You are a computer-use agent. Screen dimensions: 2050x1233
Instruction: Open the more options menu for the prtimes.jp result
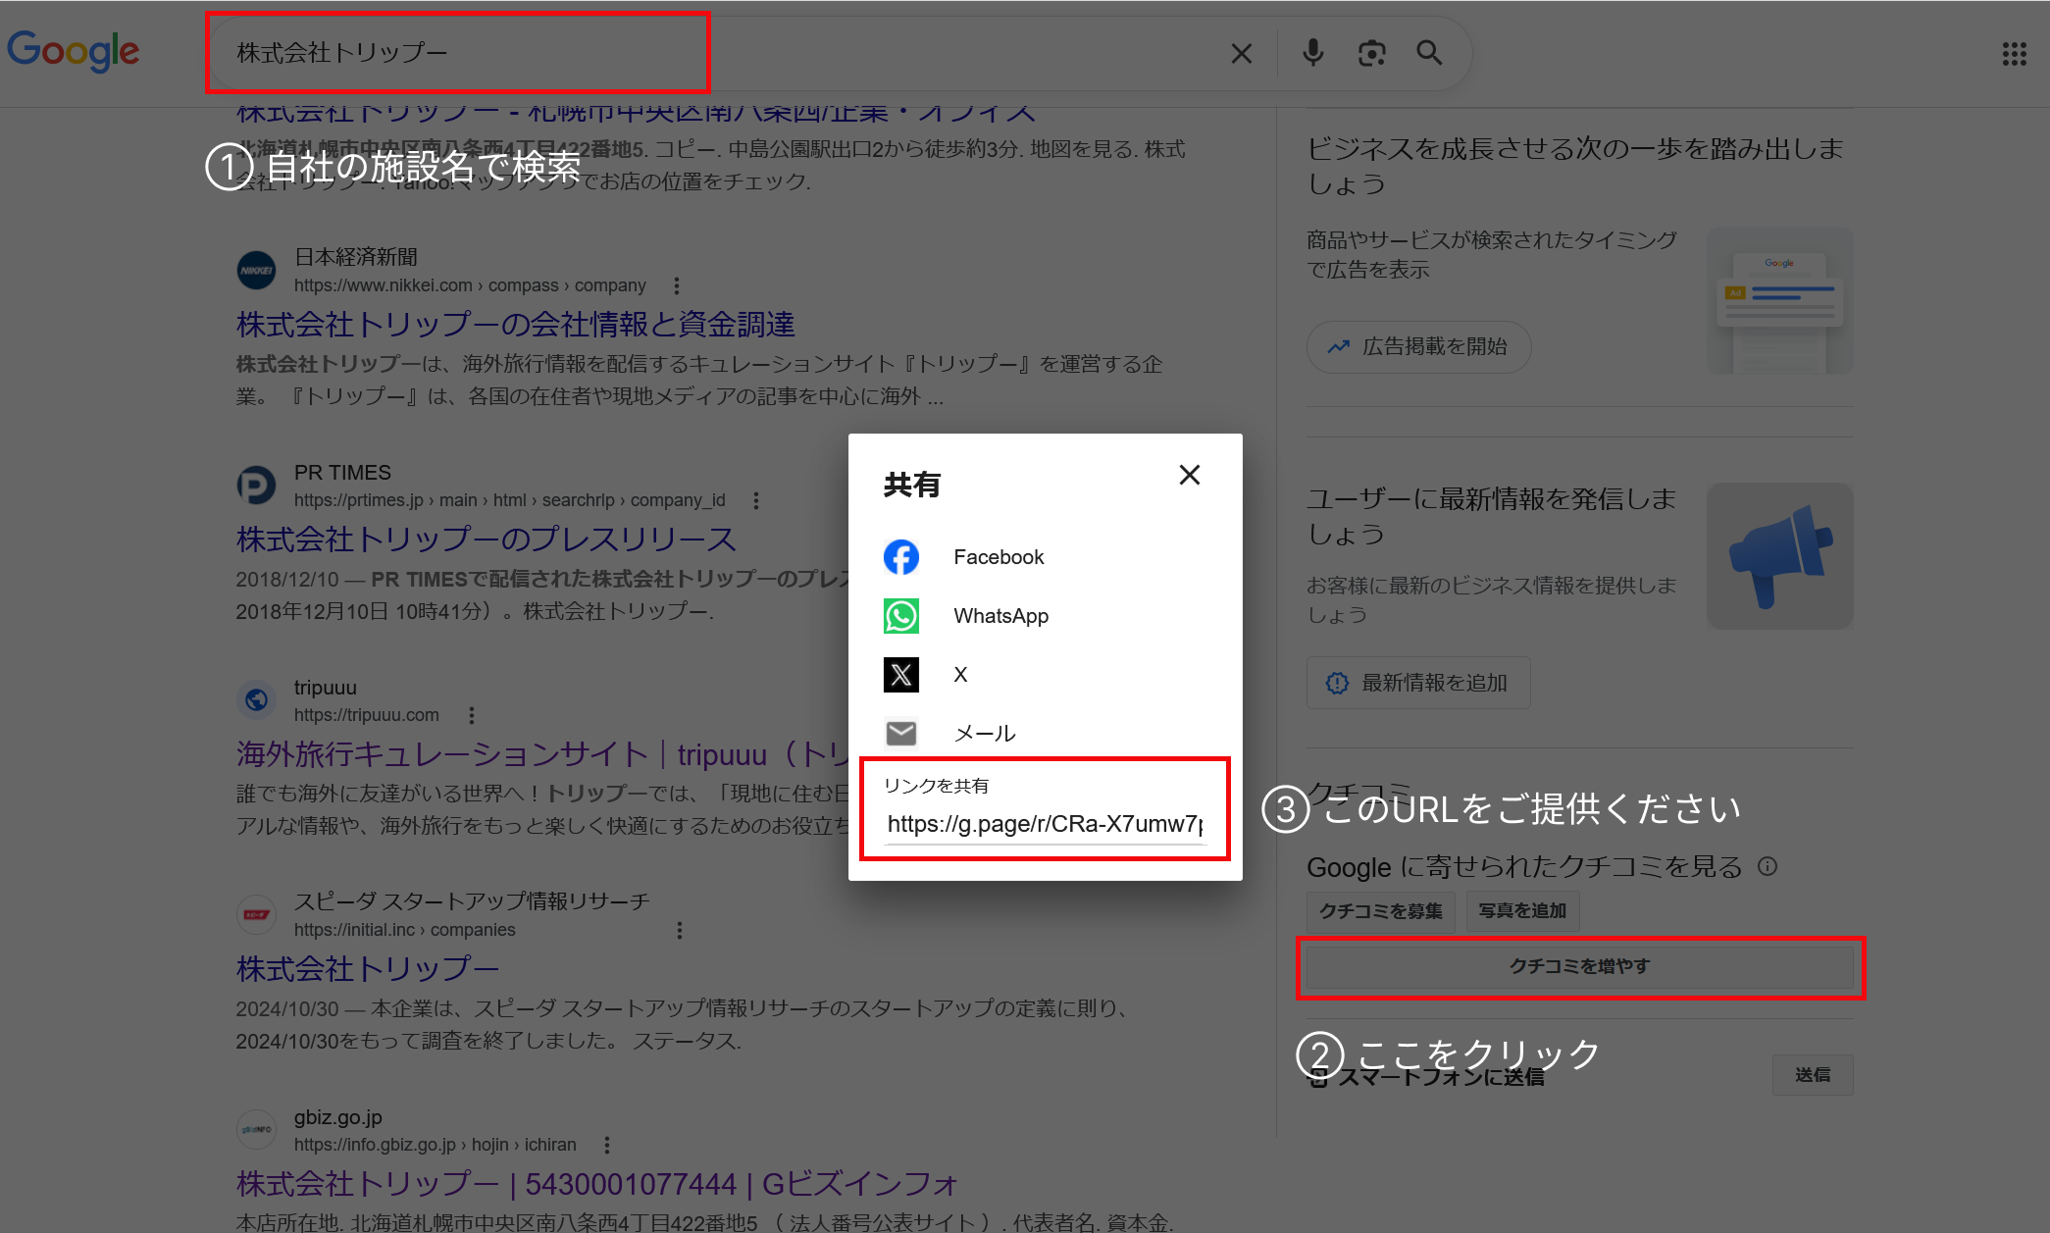tap(755, 500)
